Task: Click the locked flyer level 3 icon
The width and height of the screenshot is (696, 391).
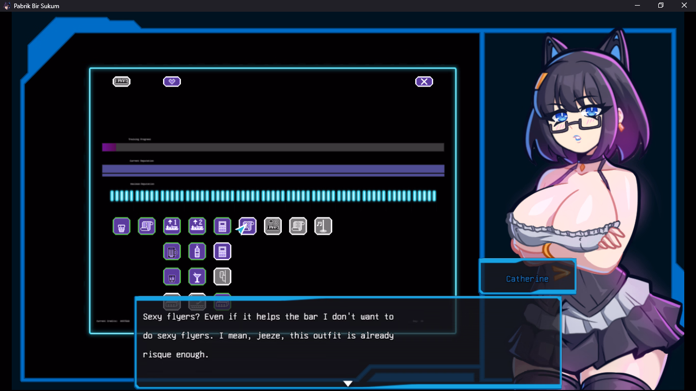Action: pyautogui.click(x=298, y=226)
